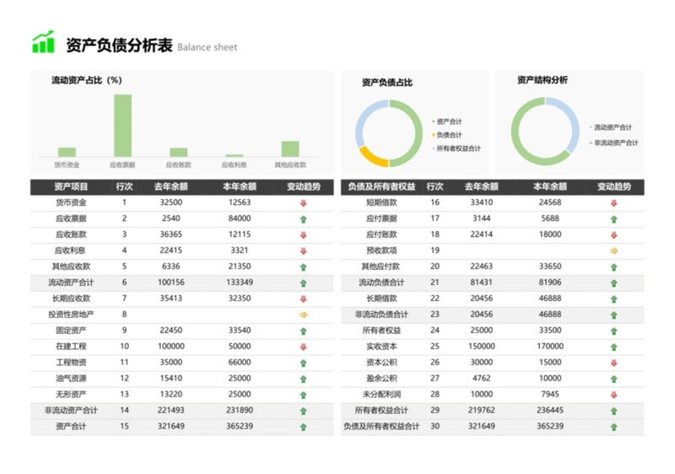Click the 所有者权益合计 legend entry in donut chart
Viewport: 675px width, 474px height.
[457, 148]
